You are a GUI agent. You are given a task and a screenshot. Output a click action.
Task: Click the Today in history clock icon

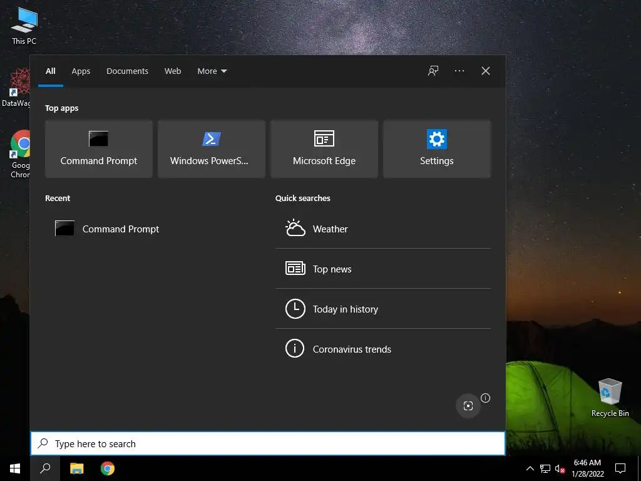(295, 309)
